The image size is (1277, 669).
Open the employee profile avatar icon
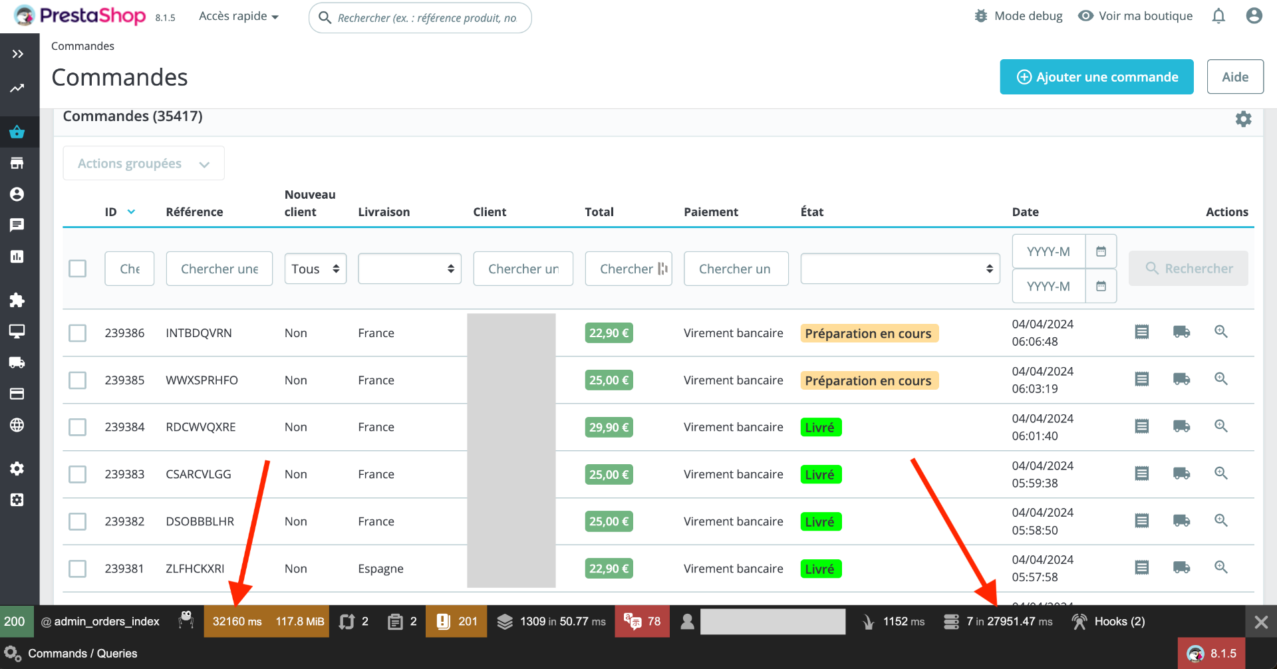pyautogui.click(x=1254, y=16)
